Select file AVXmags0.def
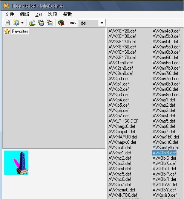 [122, 126]
